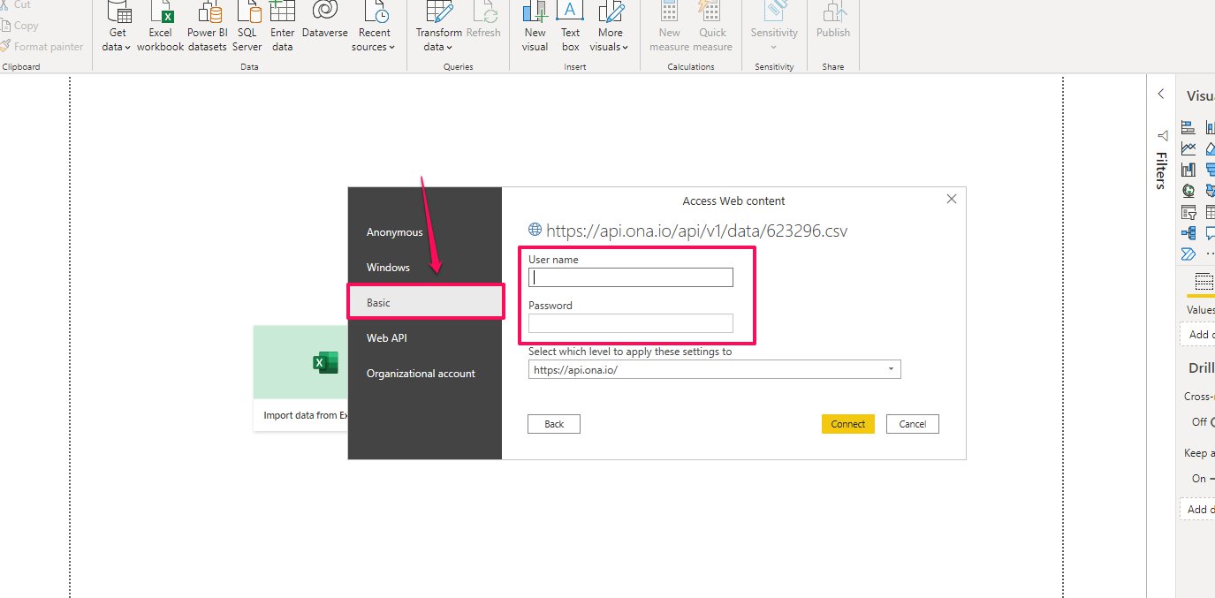The height and width of the screenshot is (598, 1215).
Task: Select the stacked bar chart visual
Action: pyautogui.click(x=1188, y=127)
